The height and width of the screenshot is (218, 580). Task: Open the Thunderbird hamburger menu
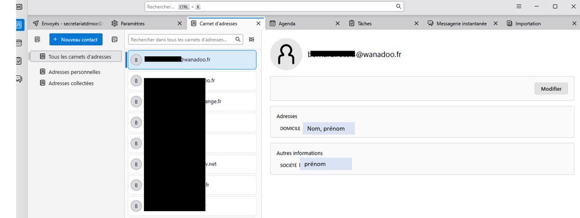click(519, 6)
